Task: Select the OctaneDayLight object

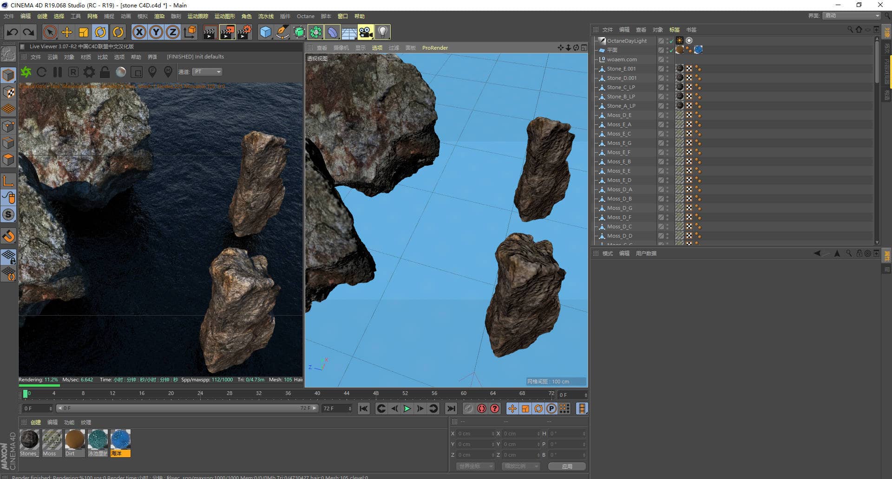Action: tap(627, 41)
